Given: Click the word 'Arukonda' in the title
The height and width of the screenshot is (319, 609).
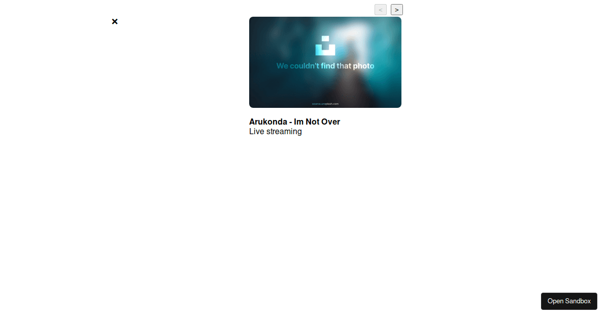Looking at the screenshot, I should click(268, 122).
